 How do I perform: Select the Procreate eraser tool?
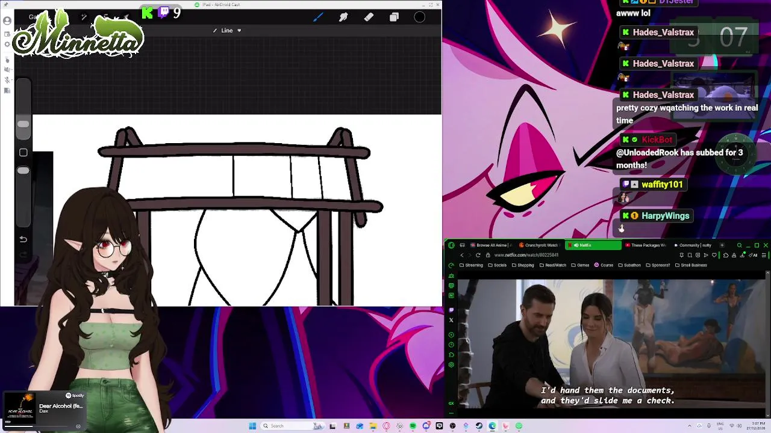369,17
